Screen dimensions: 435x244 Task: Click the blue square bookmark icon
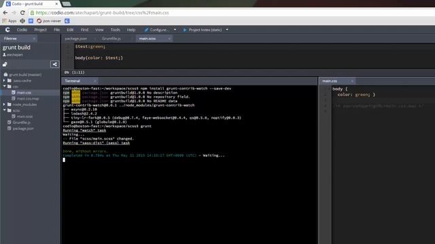[x=31, y=21]
